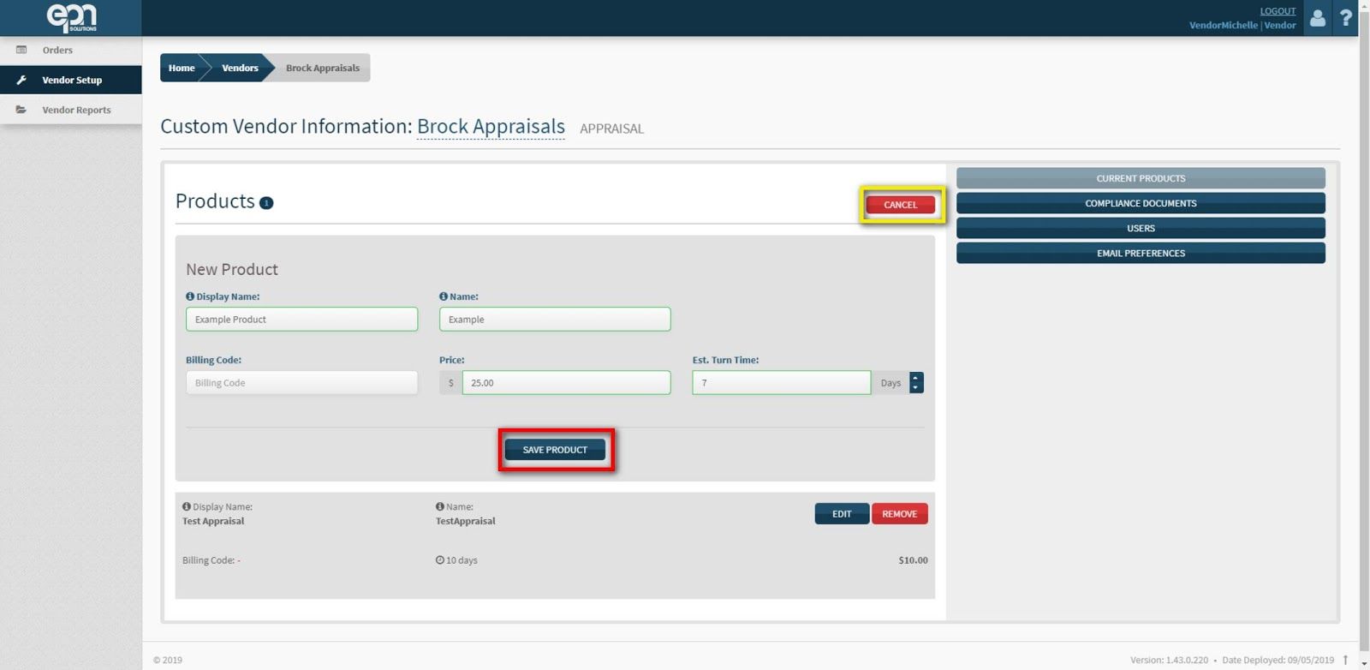Click the Version: 1.43.0.220 footer text
The image size is (1370, 670).
1169,660
